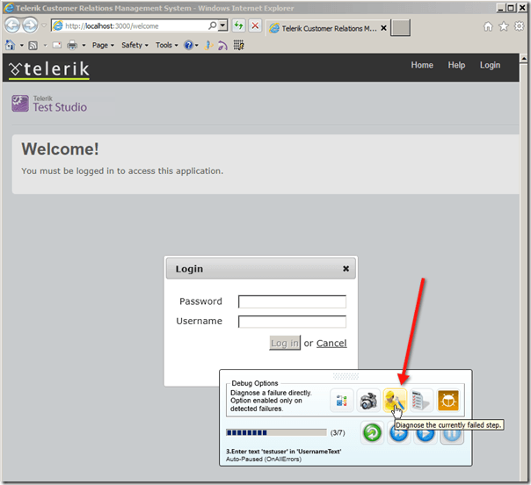Screen dimensions: 531x485
Task: Click the command bar Home house icon
Action: [11, 45]
